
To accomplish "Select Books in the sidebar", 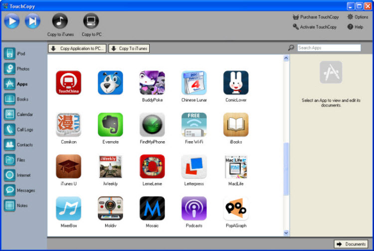I will click(x=16, y=99).
